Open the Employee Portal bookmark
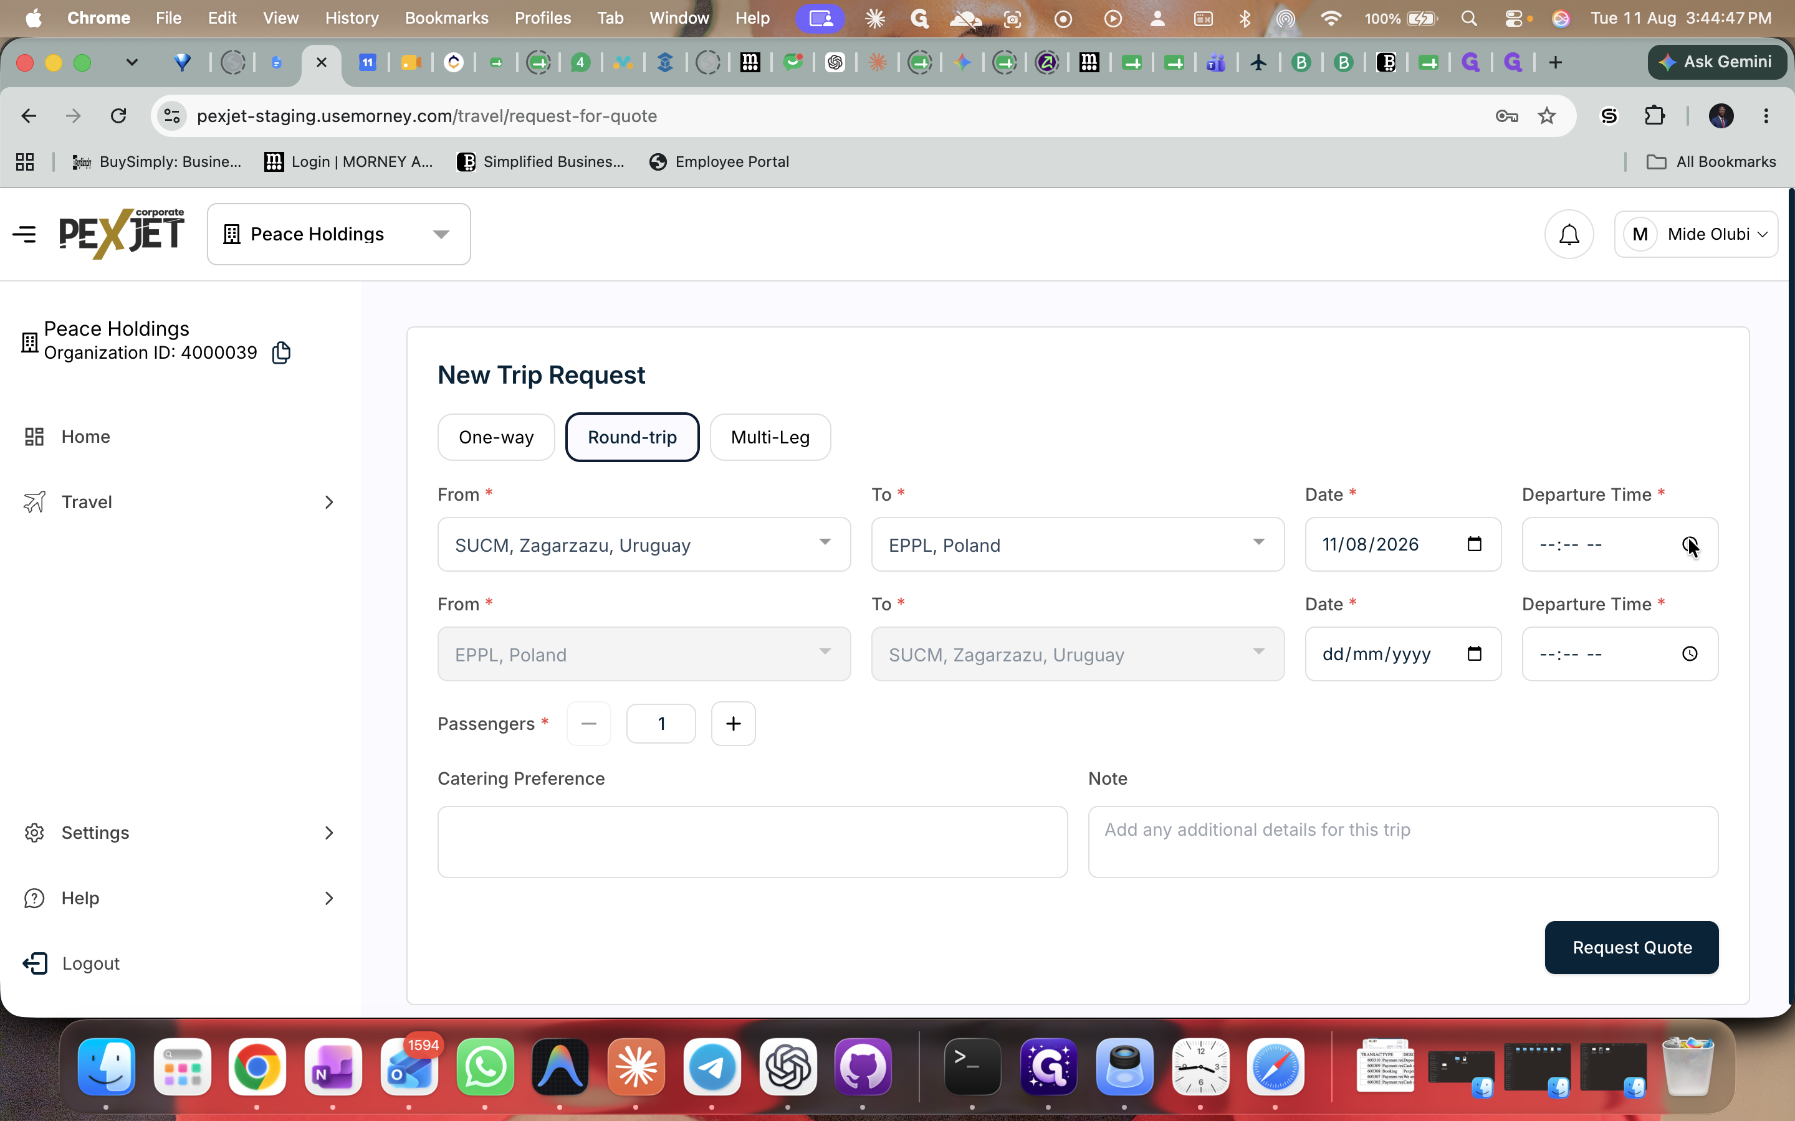 pyautogui.click(x=718, y=162)
